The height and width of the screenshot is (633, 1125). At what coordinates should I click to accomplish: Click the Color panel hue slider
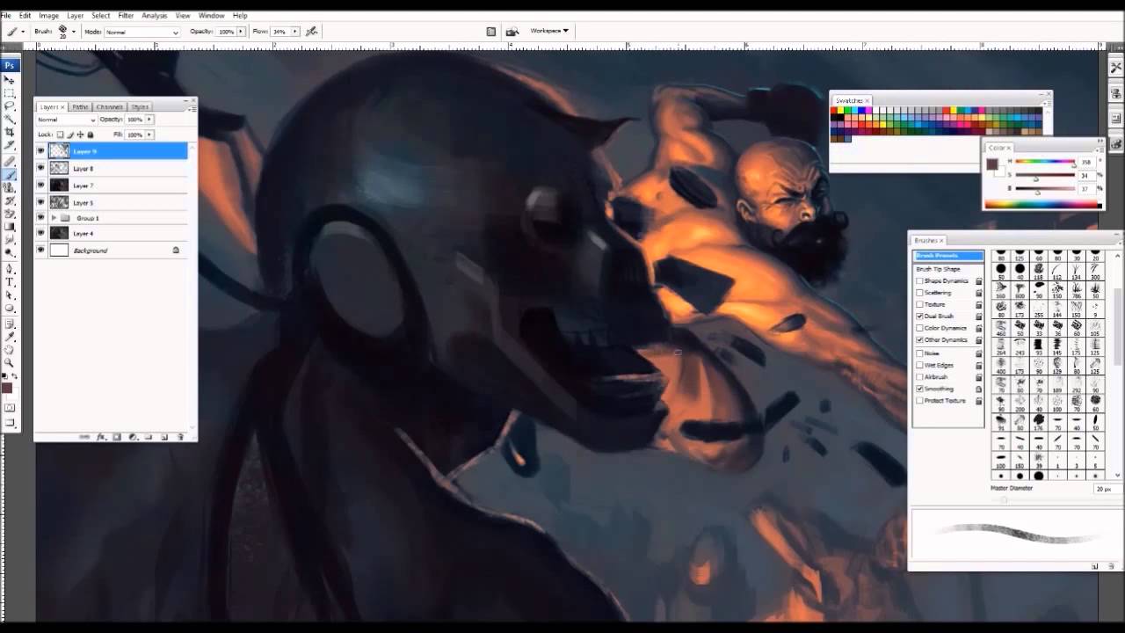tap(1046, 162)
